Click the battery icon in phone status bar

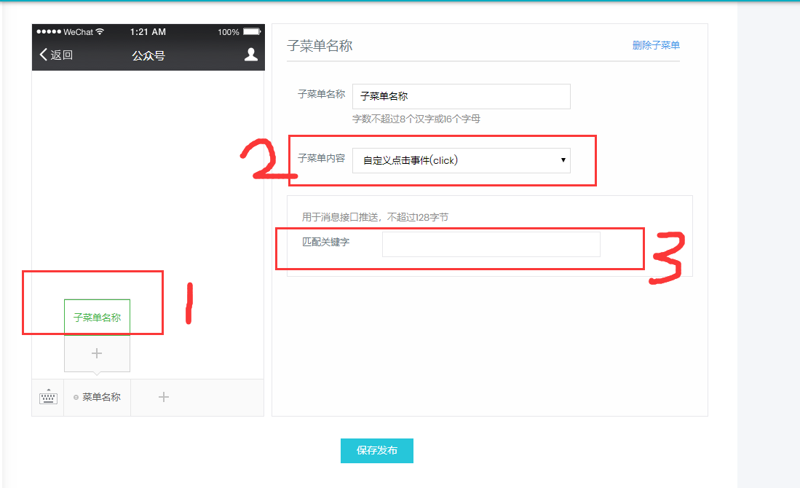[x=252, y=32]
